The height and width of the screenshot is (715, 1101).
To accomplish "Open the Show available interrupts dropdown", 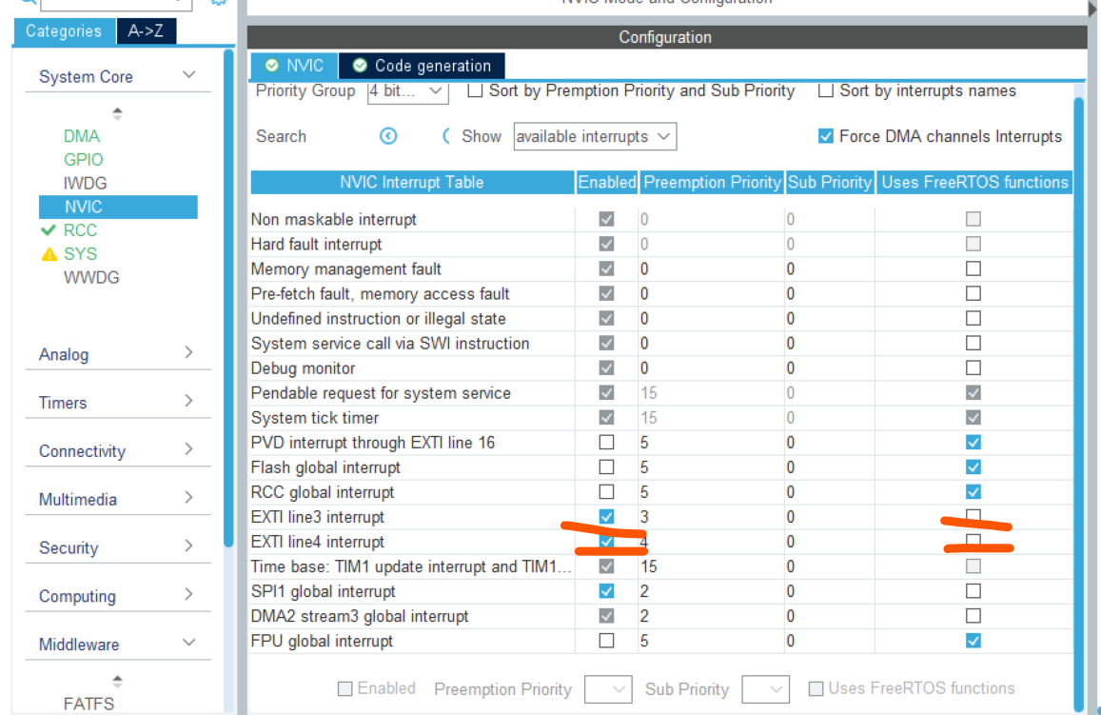I will point(595,136).
